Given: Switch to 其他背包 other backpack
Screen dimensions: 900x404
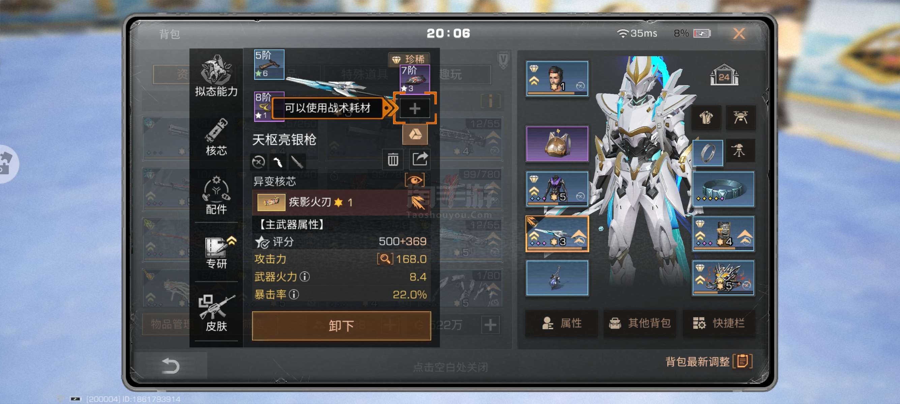Looking at the screenshot, I should pos(640,324).
